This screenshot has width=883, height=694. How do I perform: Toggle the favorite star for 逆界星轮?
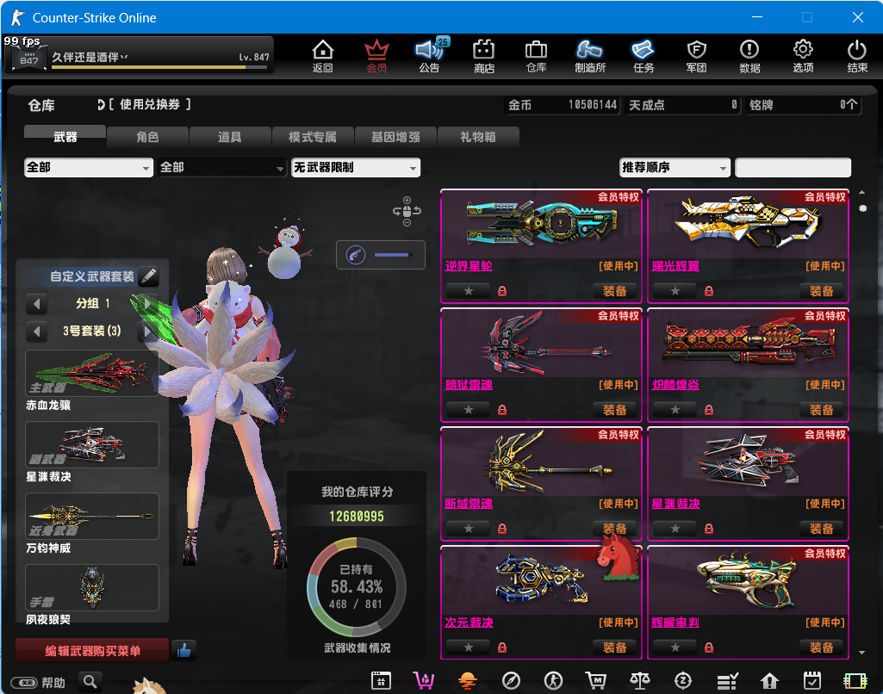(468, 291)
